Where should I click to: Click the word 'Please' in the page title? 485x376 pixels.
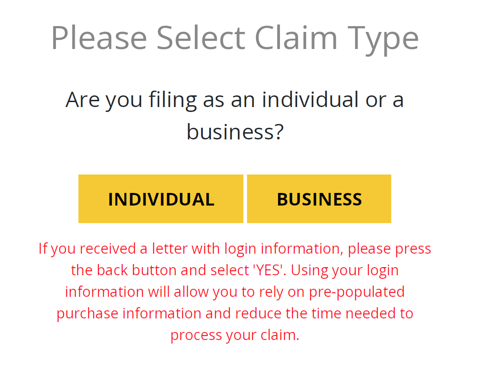click(99, 38)
